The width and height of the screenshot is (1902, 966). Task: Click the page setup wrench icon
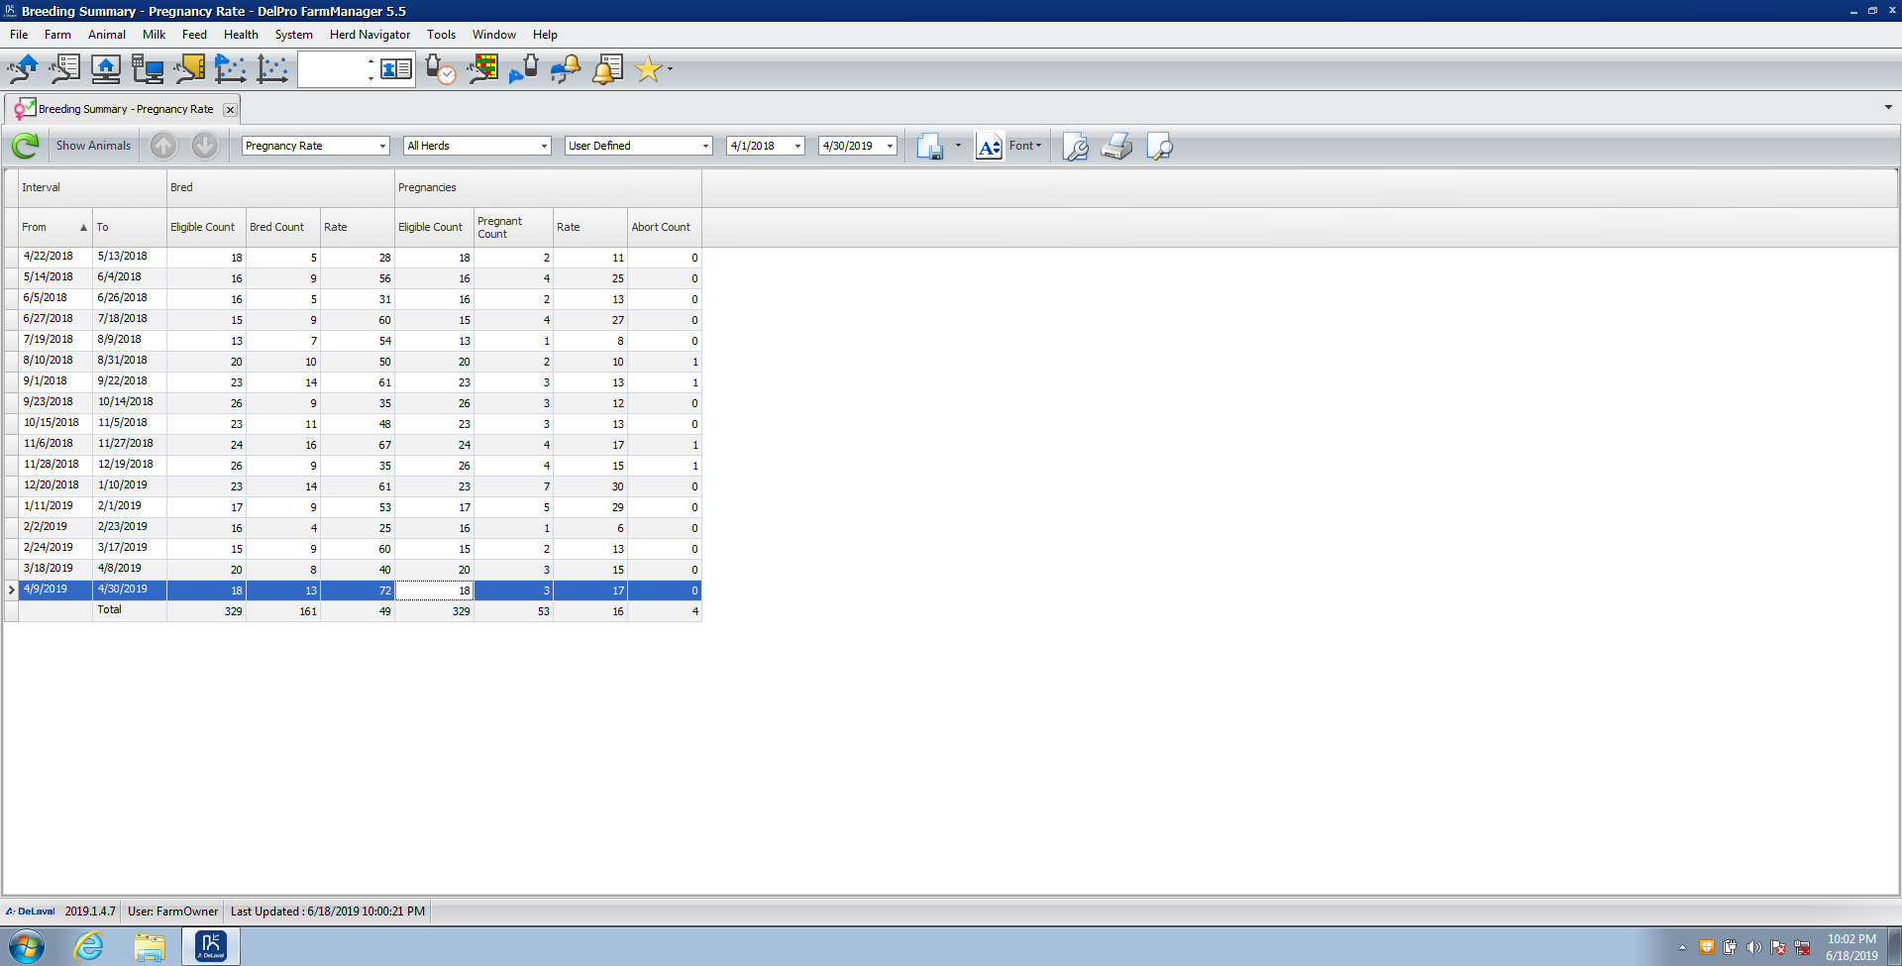click(x=1075, y=147)
